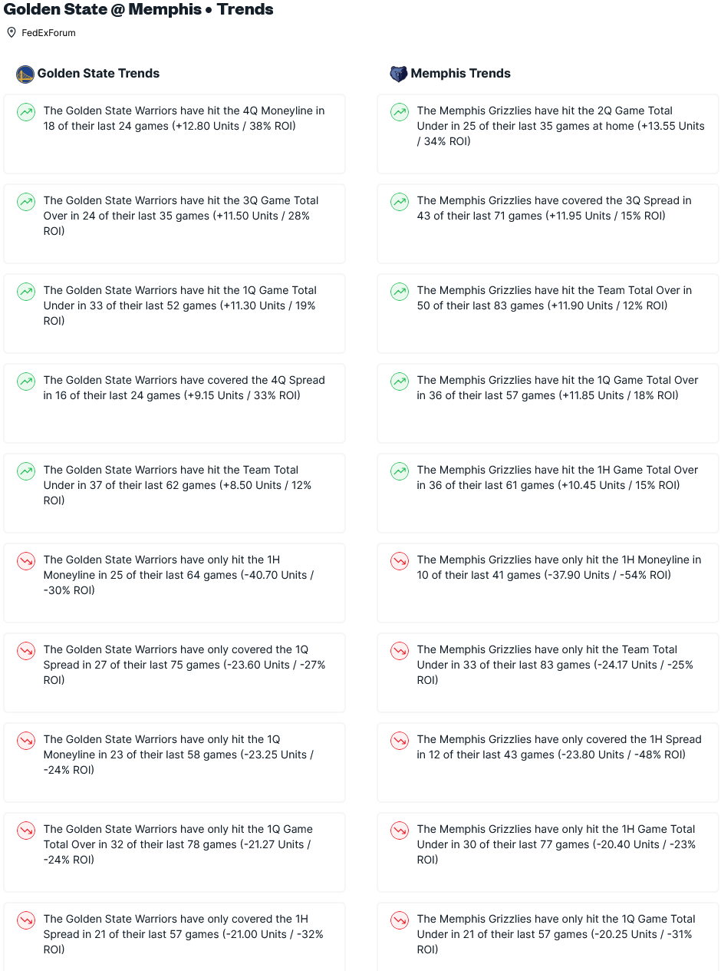
Task: Open Grizzlies 1H Game Total Over trend card
Action: pyautogui.click(x=548, y=493)
